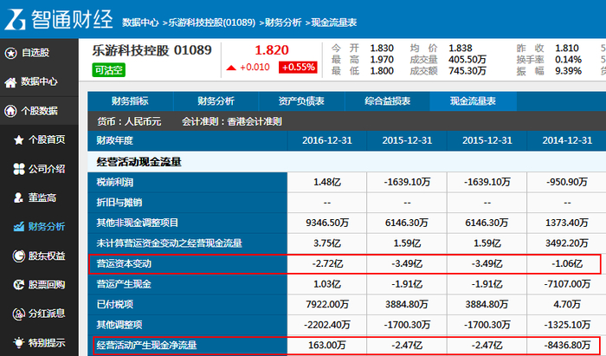Switch to the 财务指标 tab
The image size is (606, 356).
click(130, 101)
